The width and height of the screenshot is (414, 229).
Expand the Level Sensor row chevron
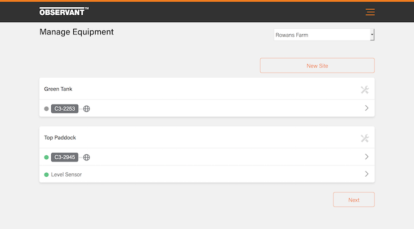tap(367, 174)
